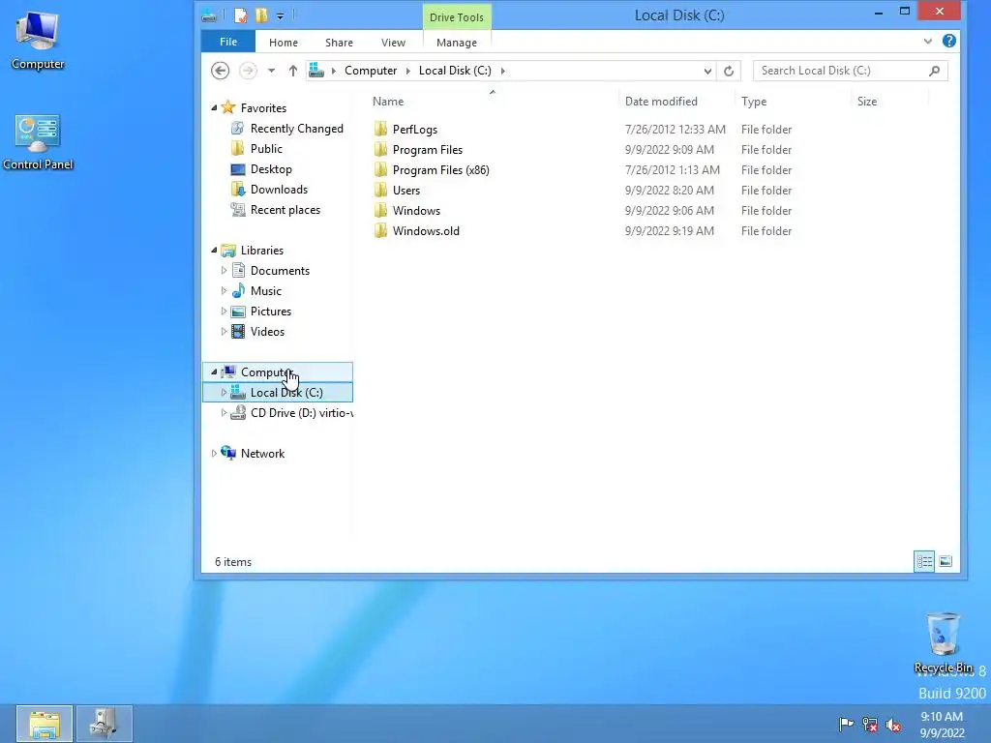Open Desktop in Favorites
Viewport: 991px width, 743px height.
[271, 168]
